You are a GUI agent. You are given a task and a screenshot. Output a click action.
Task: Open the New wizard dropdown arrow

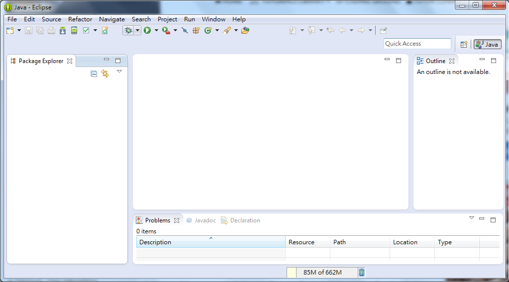[x=19, y=30]
